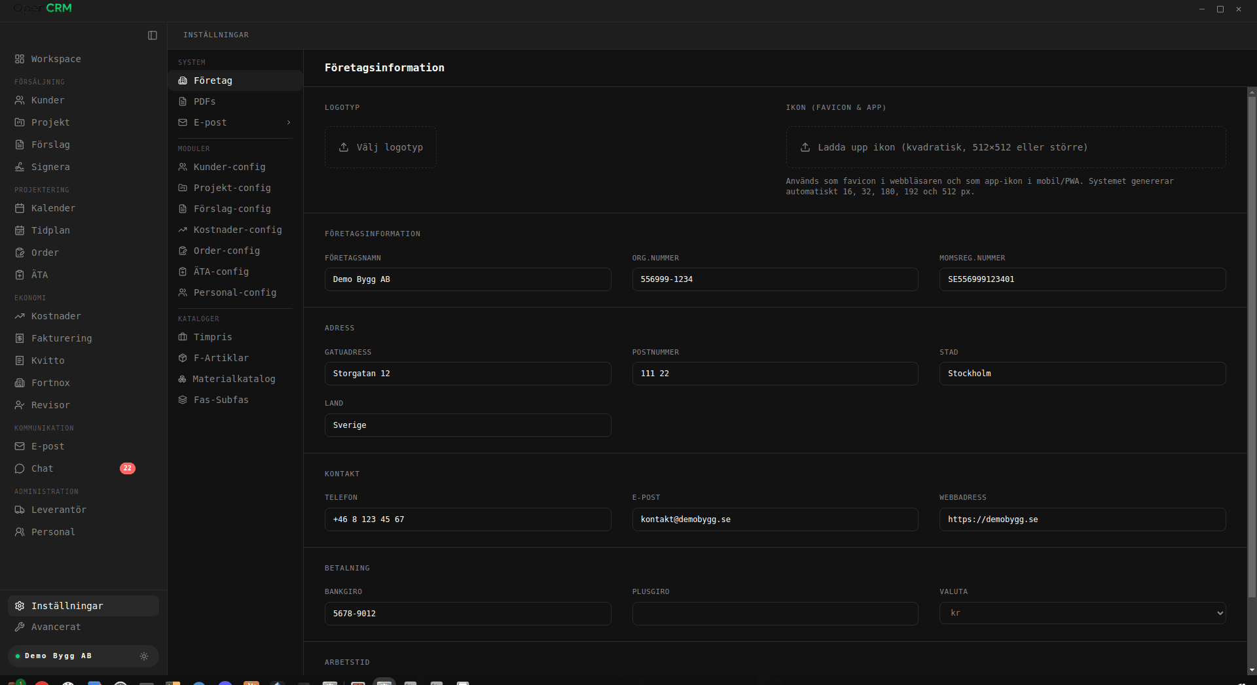This screenshot has height=685, width=1257.
Task: Open Förslag via its document icon
Action: 20,145
